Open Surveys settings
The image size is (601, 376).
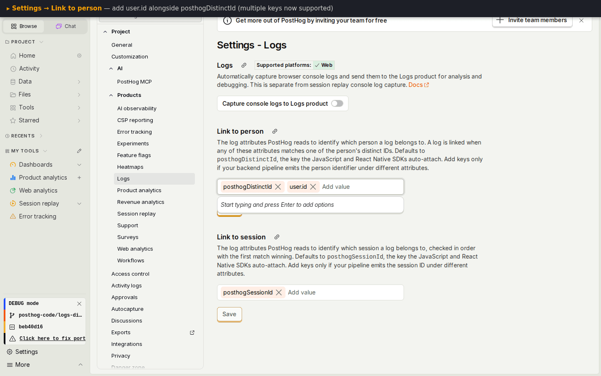128,237
